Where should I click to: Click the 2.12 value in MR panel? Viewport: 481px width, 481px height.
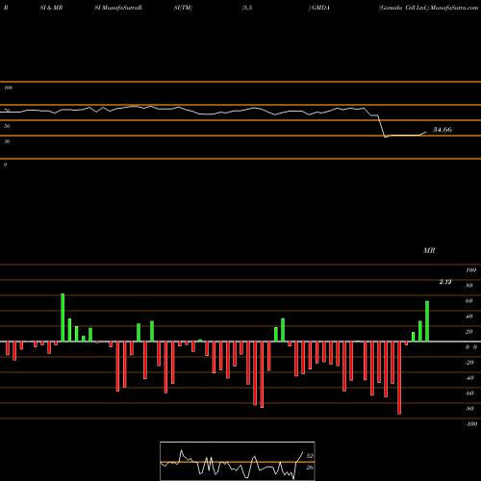[445, 282]
